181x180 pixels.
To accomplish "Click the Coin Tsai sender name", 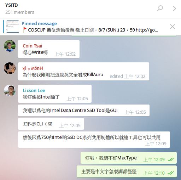I will click(33, 46).
